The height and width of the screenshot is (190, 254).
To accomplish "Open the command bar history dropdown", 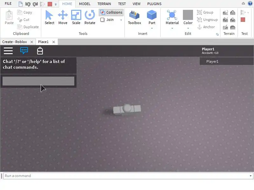I will tap(251, 176).
